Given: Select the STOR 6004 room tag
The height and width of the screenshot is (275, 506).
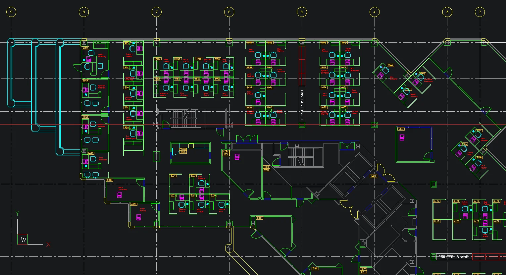Looking at the screenshot, I should click(267, 168).
